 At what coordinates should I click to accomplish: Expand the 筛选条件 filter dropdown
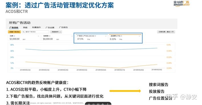56,32
